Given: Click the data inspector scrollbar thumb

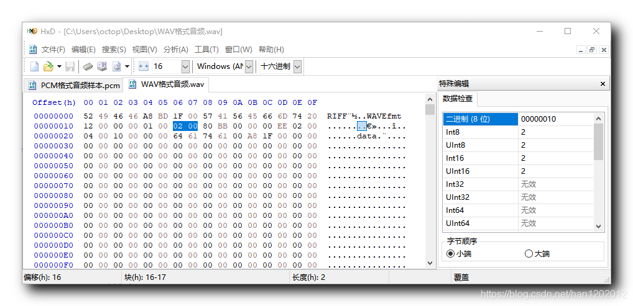Looking at the screenshot, I should 598,142.
